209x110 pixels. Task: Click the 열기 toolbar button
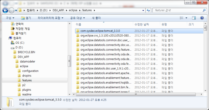(x=26, y=18)
